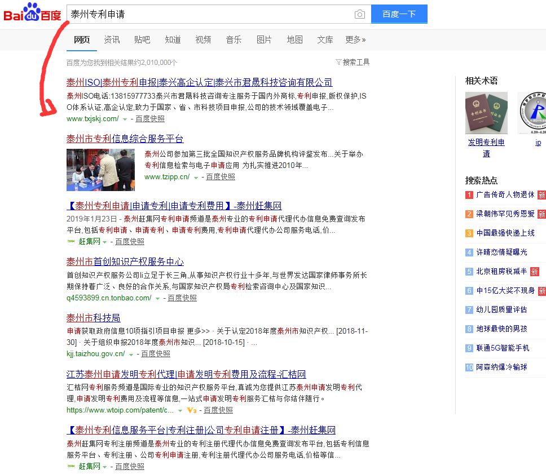Open 百度快照 for kjj.taizhou.gov.cn result
Image resolution: width=546 pixels, height=474 pixels.
pyautogui.click(x=156, y=353)
